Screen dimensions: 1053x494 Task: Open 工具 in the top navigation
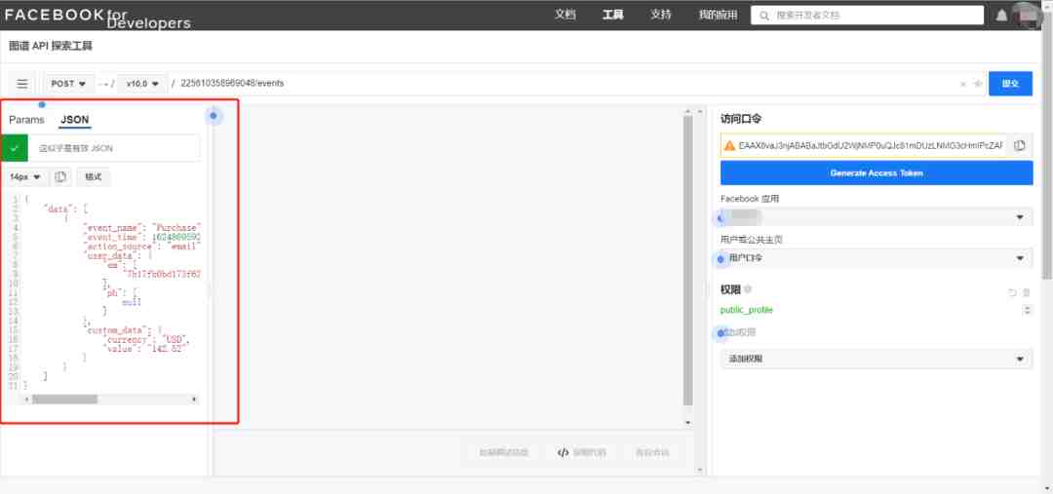(613, 15)
